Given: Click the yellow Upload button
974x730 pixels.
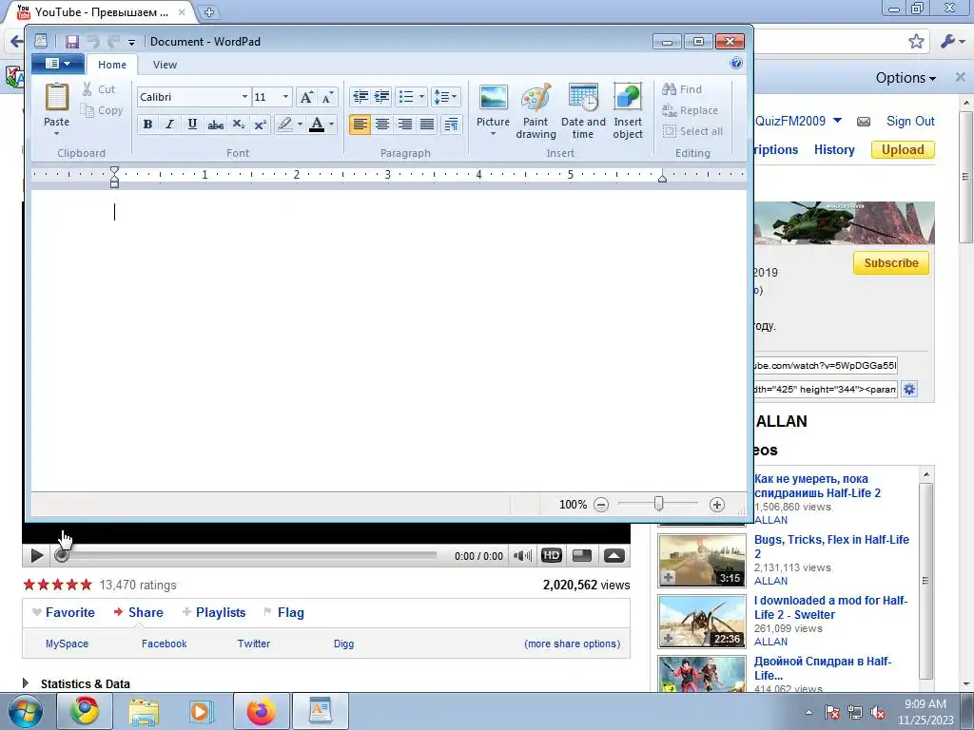Looking at the screenshot, I should coord(903,149).
